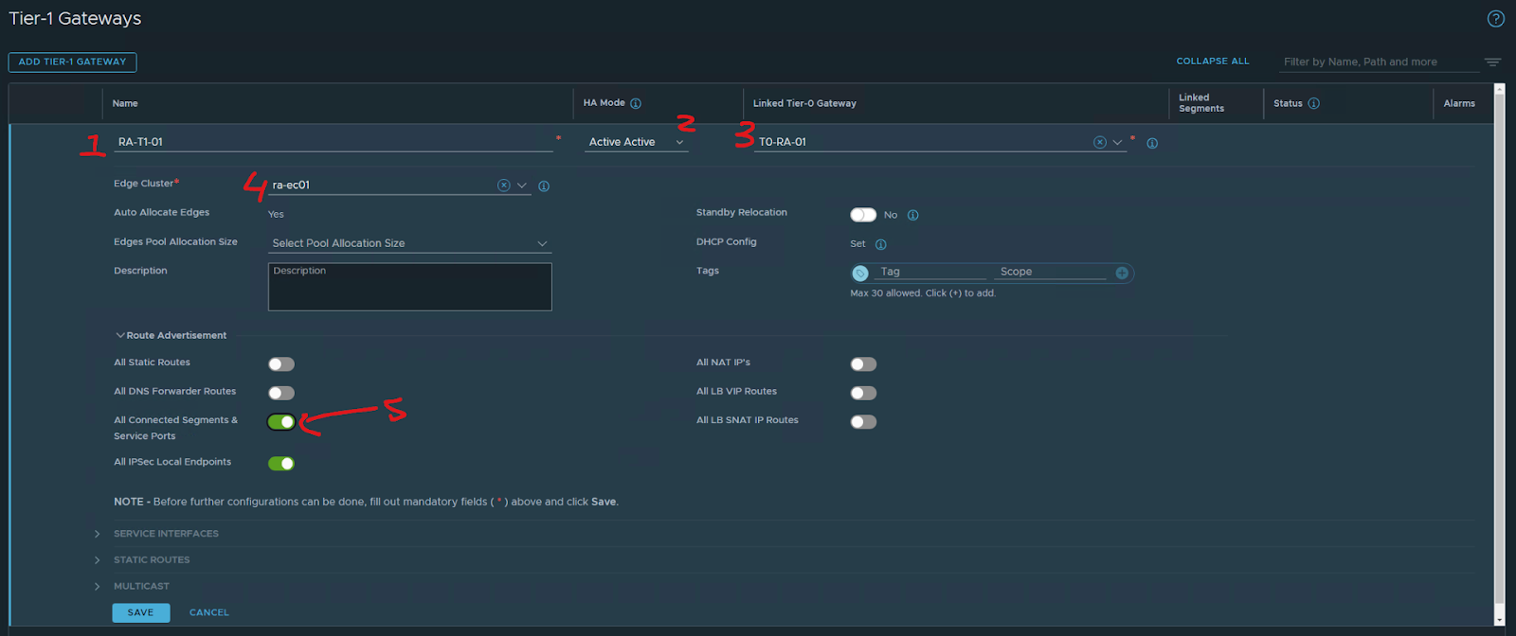Enable All Static Routes toggle

tap(281, 364)
